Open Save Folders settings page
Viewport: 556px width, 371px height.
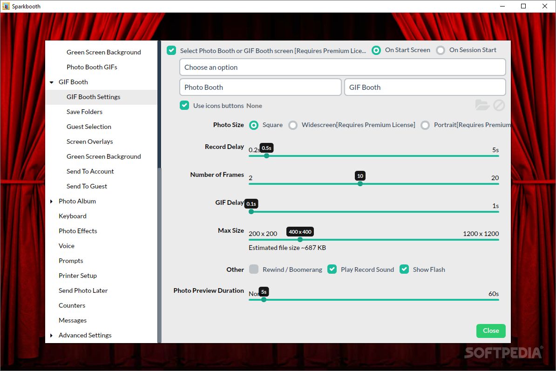(x=84, y=112)
